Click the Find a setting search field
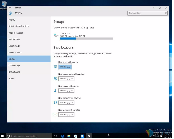 [x=145, y=13]
